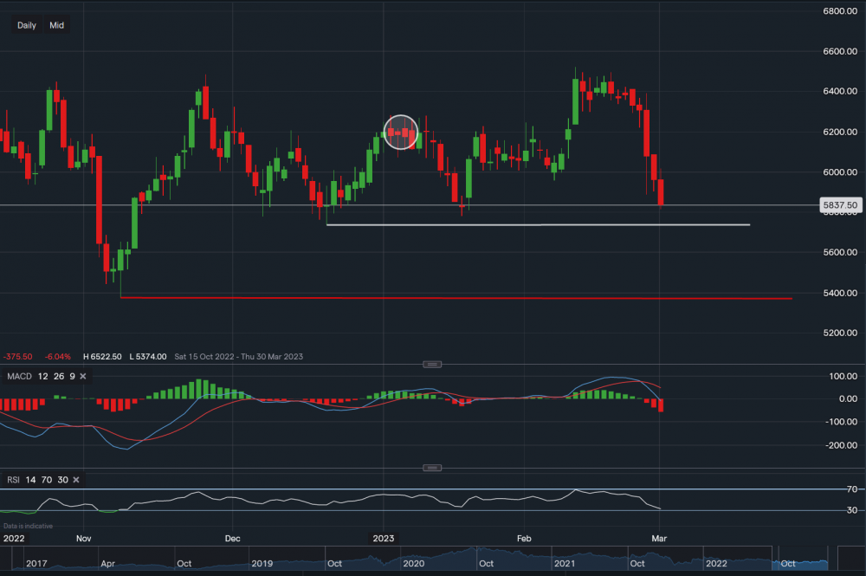Image resolution: width=866 pixels, height=576 pixels.
Task: Open the Mid price type dropdown
Action: (x=56, y=25)
